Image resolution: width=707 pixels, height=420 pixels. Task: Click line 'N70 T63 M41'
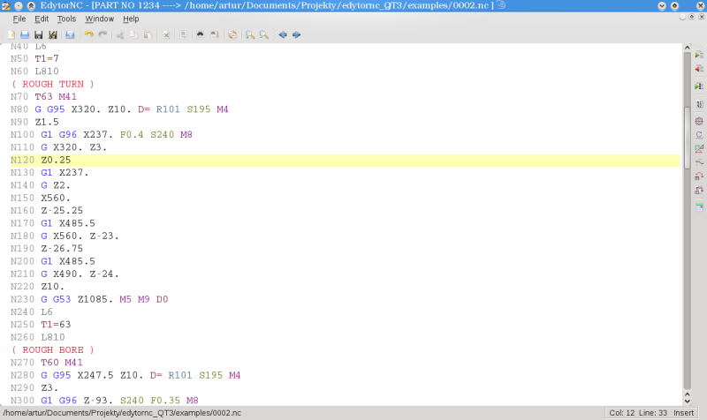tap(43, 97)
